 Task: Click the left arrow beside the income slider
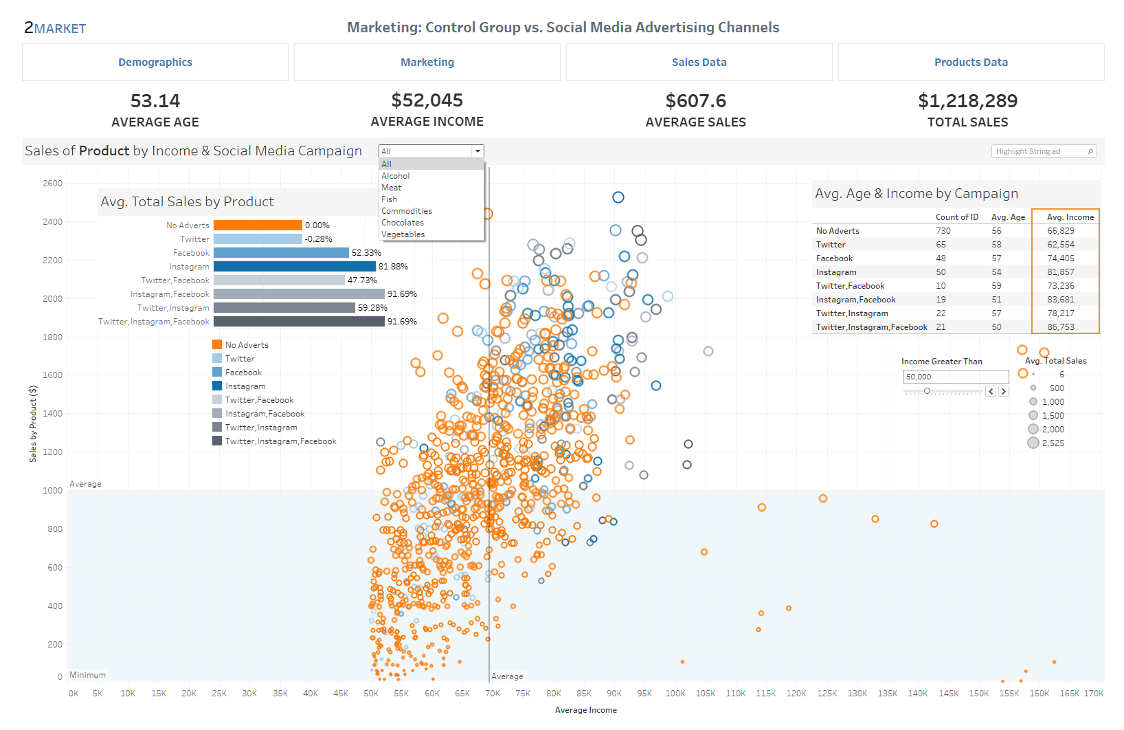coord(990,390)
